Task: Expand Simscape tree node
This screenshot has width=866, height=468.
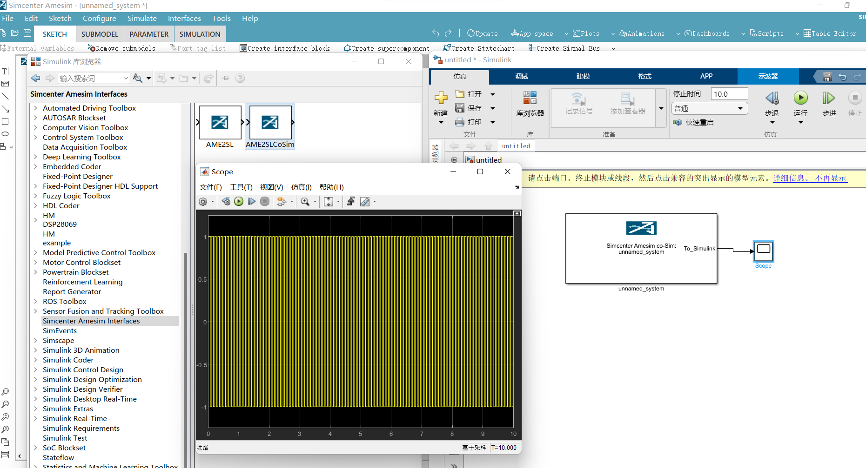Action: [x=35, y=340]
